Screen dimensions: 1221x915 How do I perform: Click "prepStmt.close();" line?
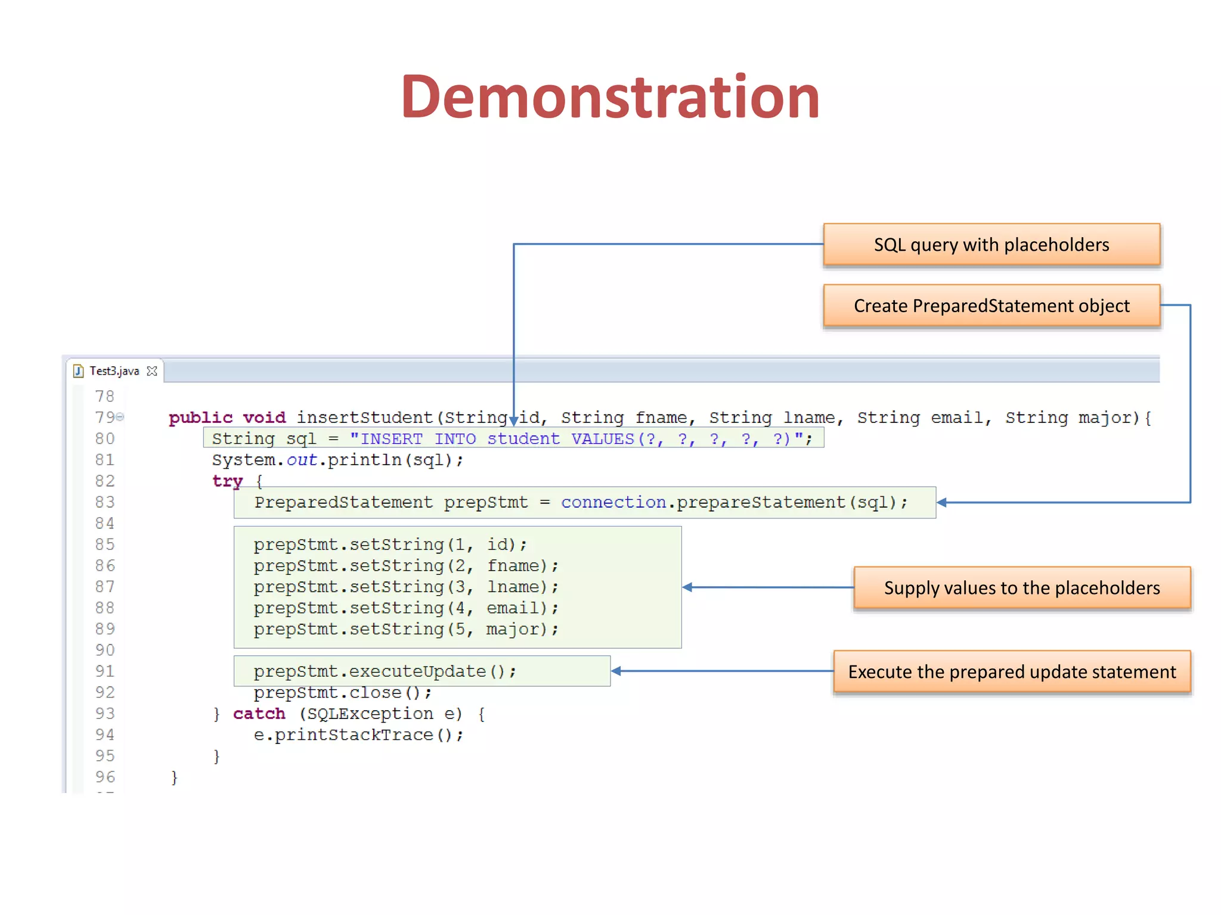tap(342, 693)
